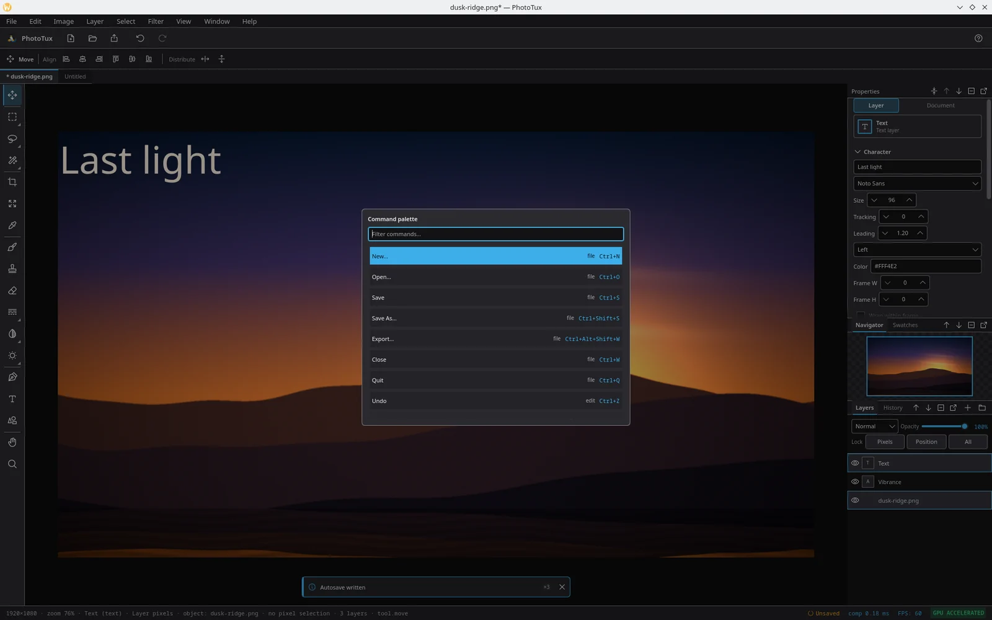Increase the Frame W value
This screenshot has width=992, height=620.
[x=923, y=283]
